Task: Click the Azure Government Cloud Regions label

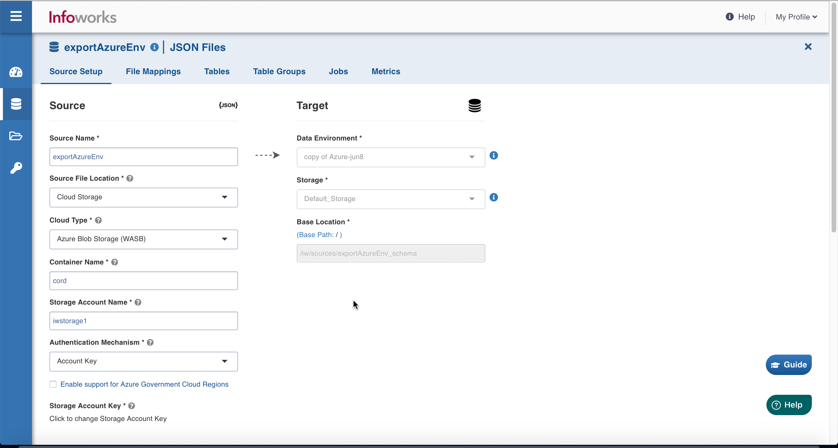Action: 144,384
